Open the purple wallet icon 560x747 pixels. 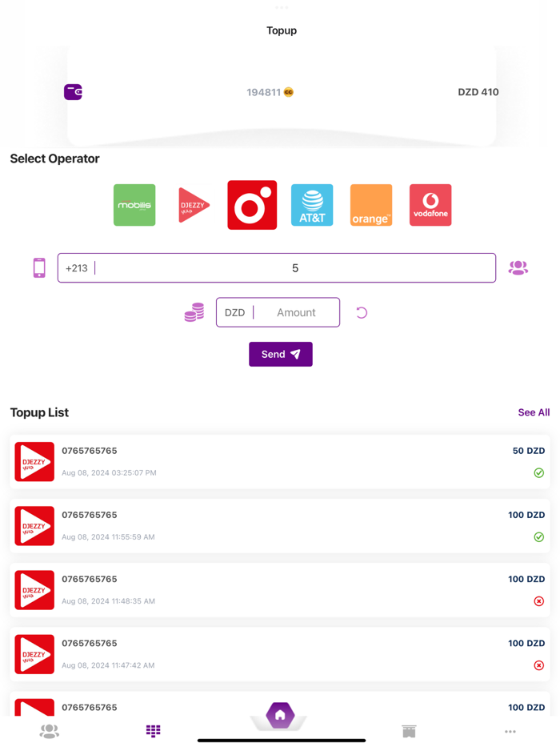73,92
